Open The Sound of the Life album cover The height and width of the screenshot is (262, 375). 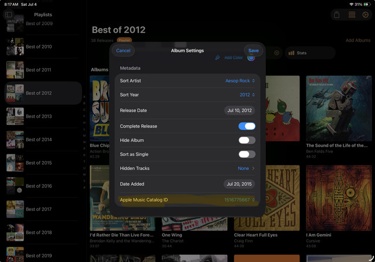click(x=339, y=108)
